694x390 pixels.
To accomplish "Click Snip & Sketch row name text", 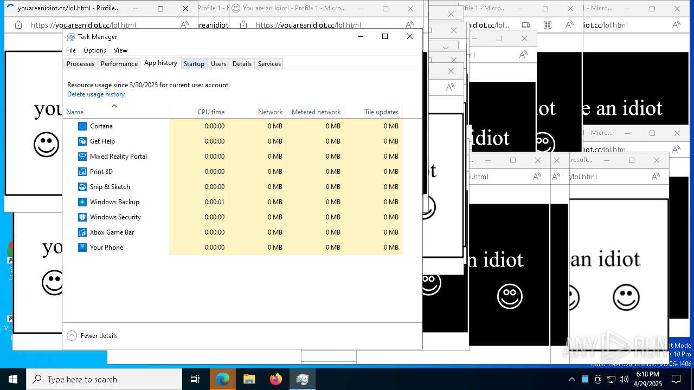I will click(x=110, y=187).
